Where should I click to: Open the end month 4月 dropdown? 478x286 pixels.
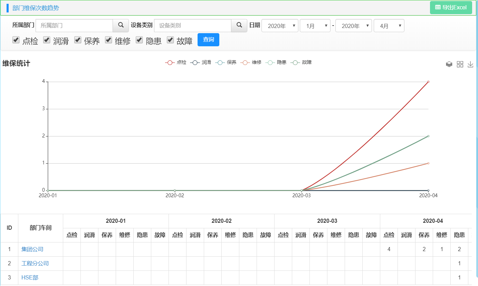[389, 26]
